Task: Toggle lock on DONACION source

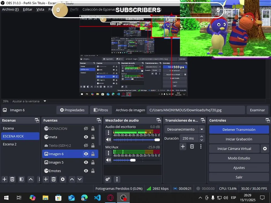Action: [93, 129]
